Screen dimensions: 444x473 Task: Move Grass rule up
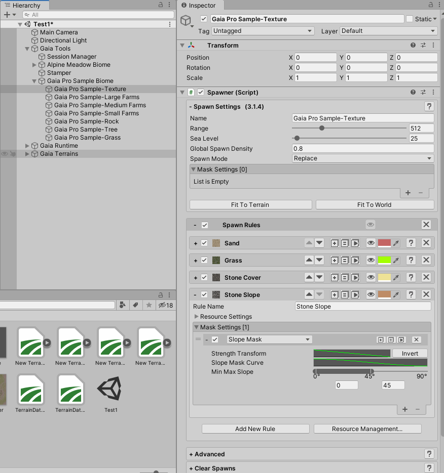(309, 260)
